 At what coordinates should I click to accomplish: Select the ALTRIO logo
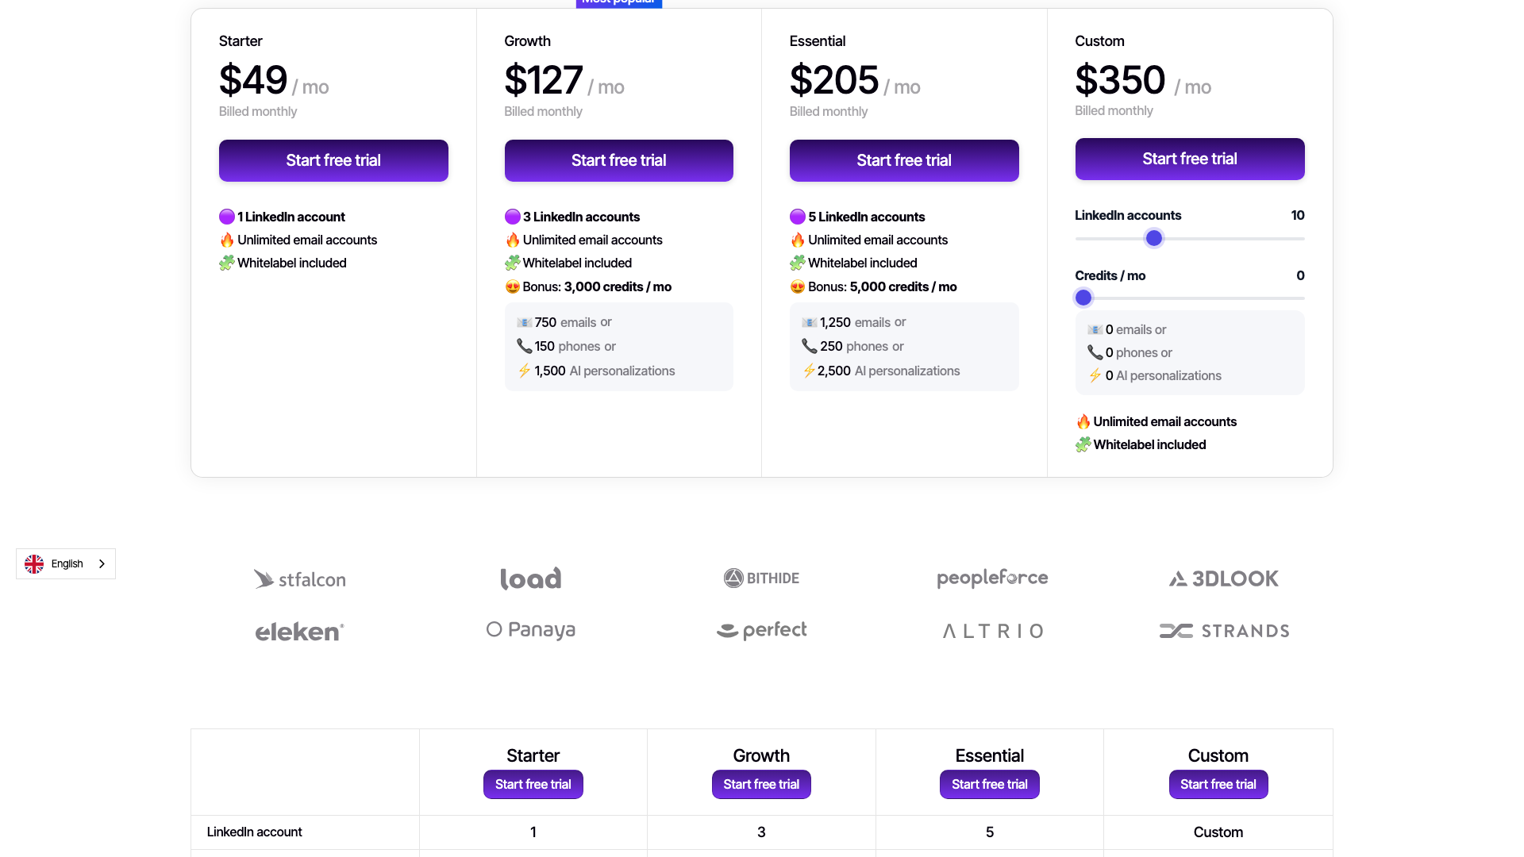pyautogui.click(x=992, y=631)
